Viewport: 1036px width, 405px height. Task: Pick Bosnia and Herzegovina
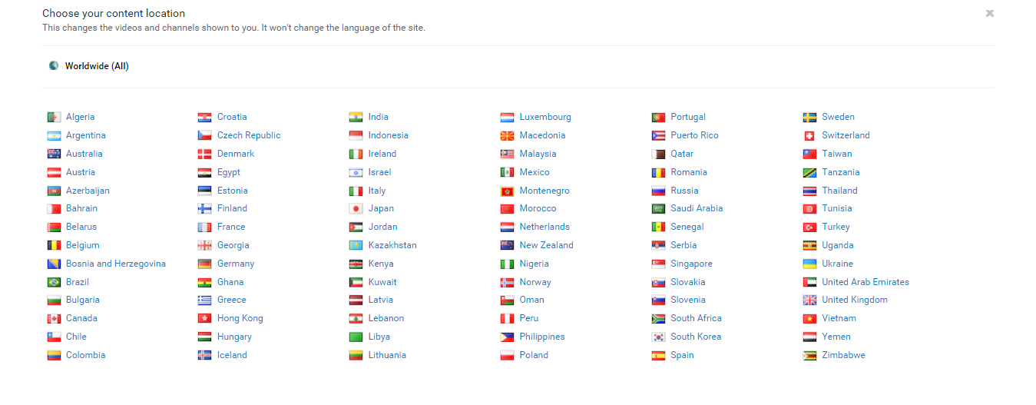point(115,264)
